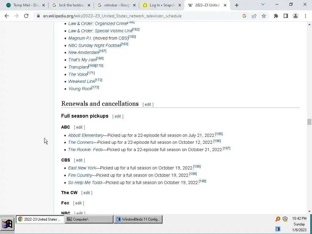Screen dimensions: 312x234
Task: Open the Abbott Elementary link
Action: [86, 136]
